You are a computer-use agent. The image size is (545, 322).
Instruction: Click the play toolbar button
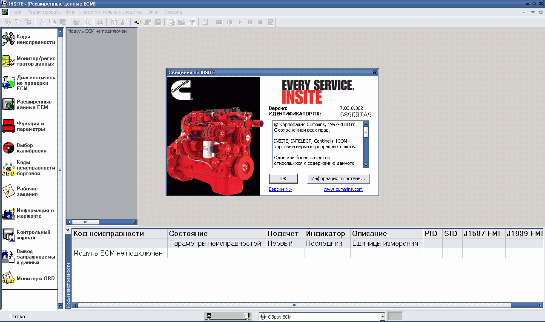240,22
